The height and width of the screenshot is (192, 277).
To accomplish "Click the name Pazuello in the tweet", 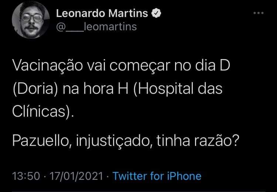I will click(x=41, y=141).
